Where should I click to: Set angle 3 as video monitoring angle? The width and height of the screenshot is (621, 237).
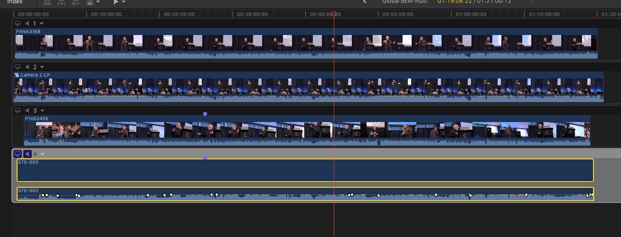point(18,111)
